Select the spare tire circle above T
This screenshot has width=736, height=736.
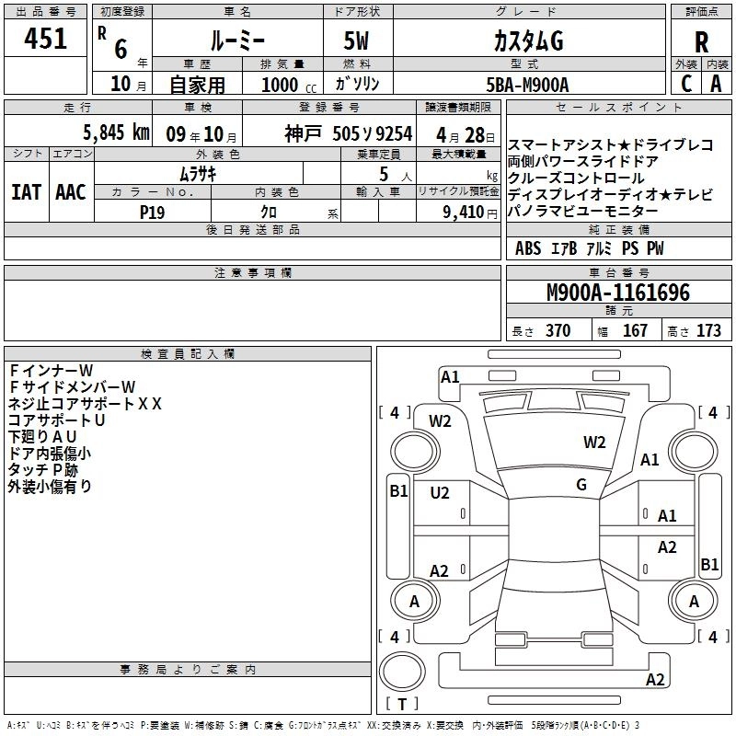402,671
